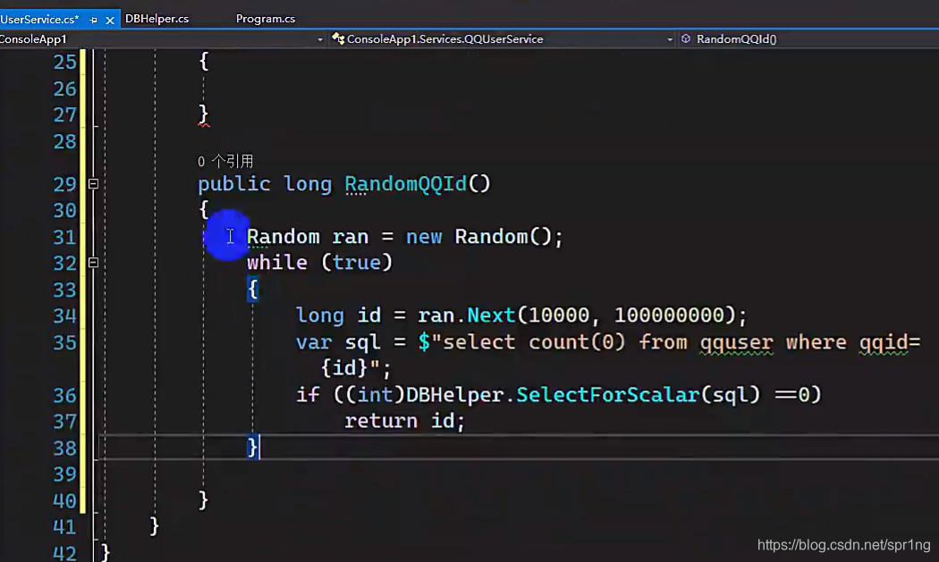Click 'return id;' on line 37
The width and height of the screenshot is (939, 562).
(405, 422)
